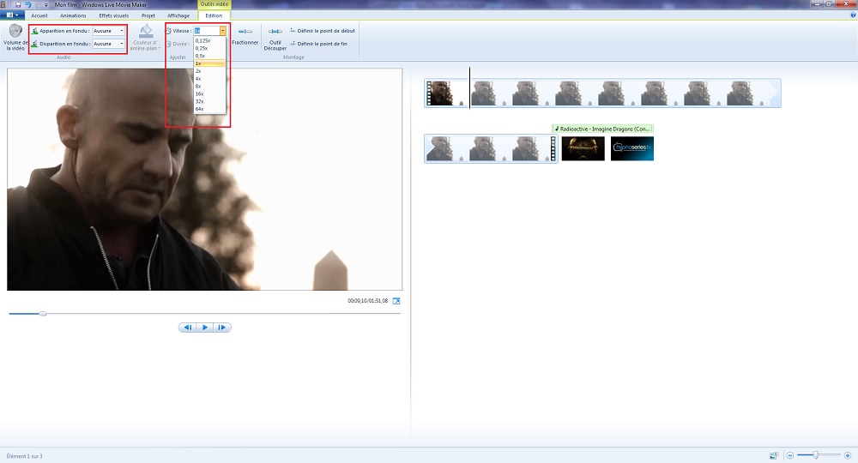Choose 8x speed option
The height and width of the screenshot is (463, 858).
209,87
